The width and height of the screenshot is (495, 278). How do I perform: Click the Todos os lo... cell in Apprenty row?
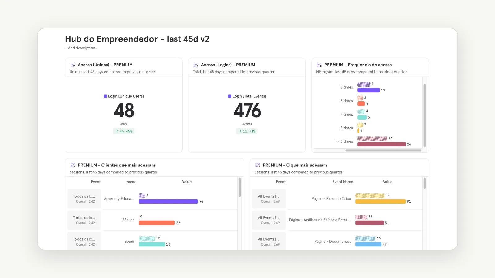(84, 199)
